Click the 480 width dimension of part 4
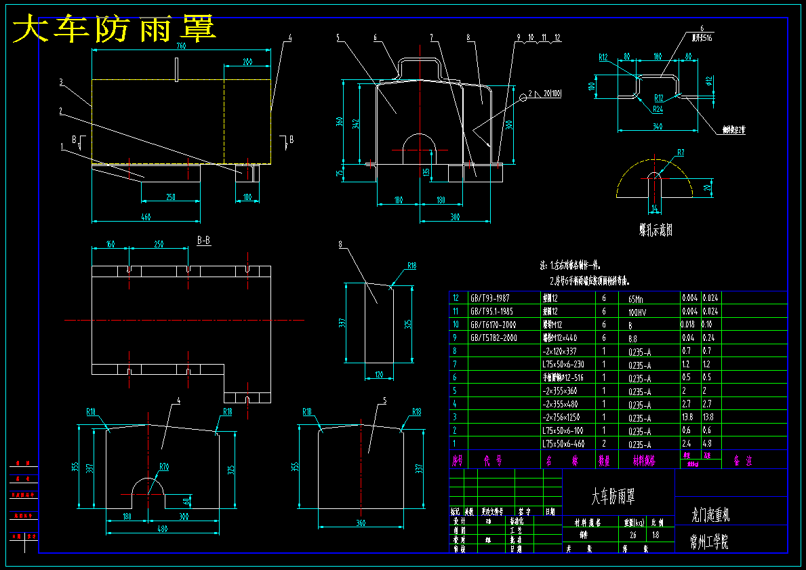 pos(163,529)
